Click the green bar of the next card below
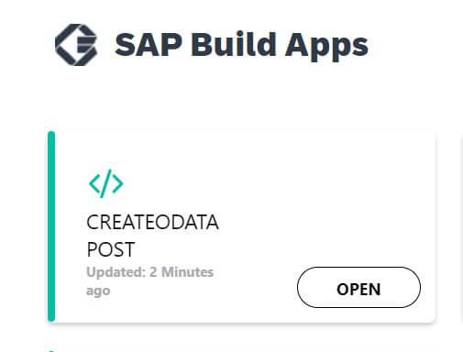 (51, 351)
